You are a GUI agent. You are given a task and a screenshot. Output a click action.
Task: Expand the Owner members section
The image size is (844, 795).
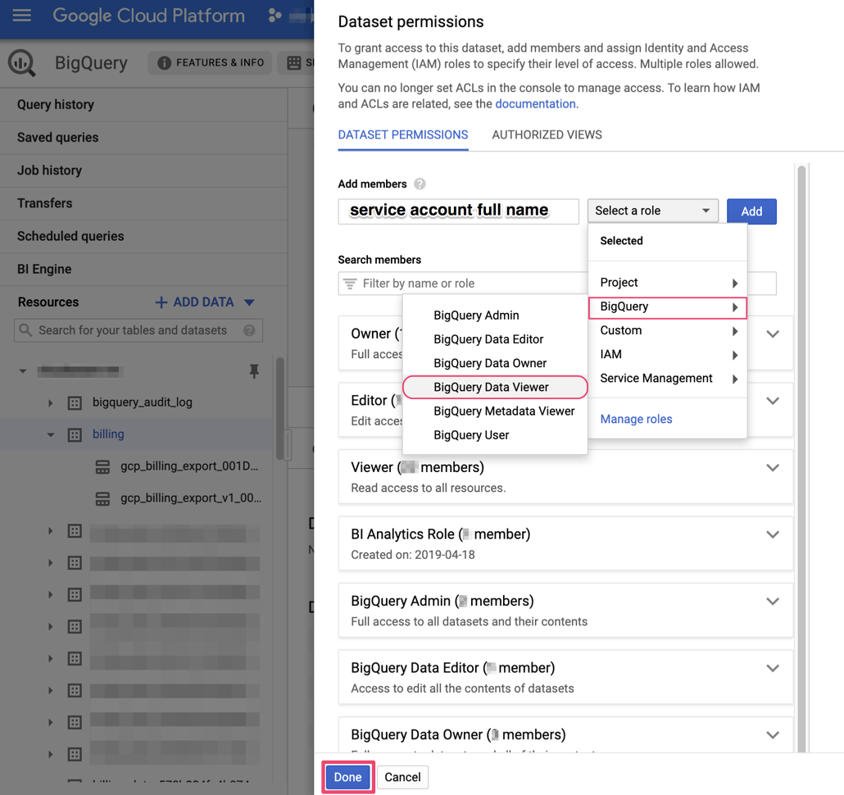[773, 334]
